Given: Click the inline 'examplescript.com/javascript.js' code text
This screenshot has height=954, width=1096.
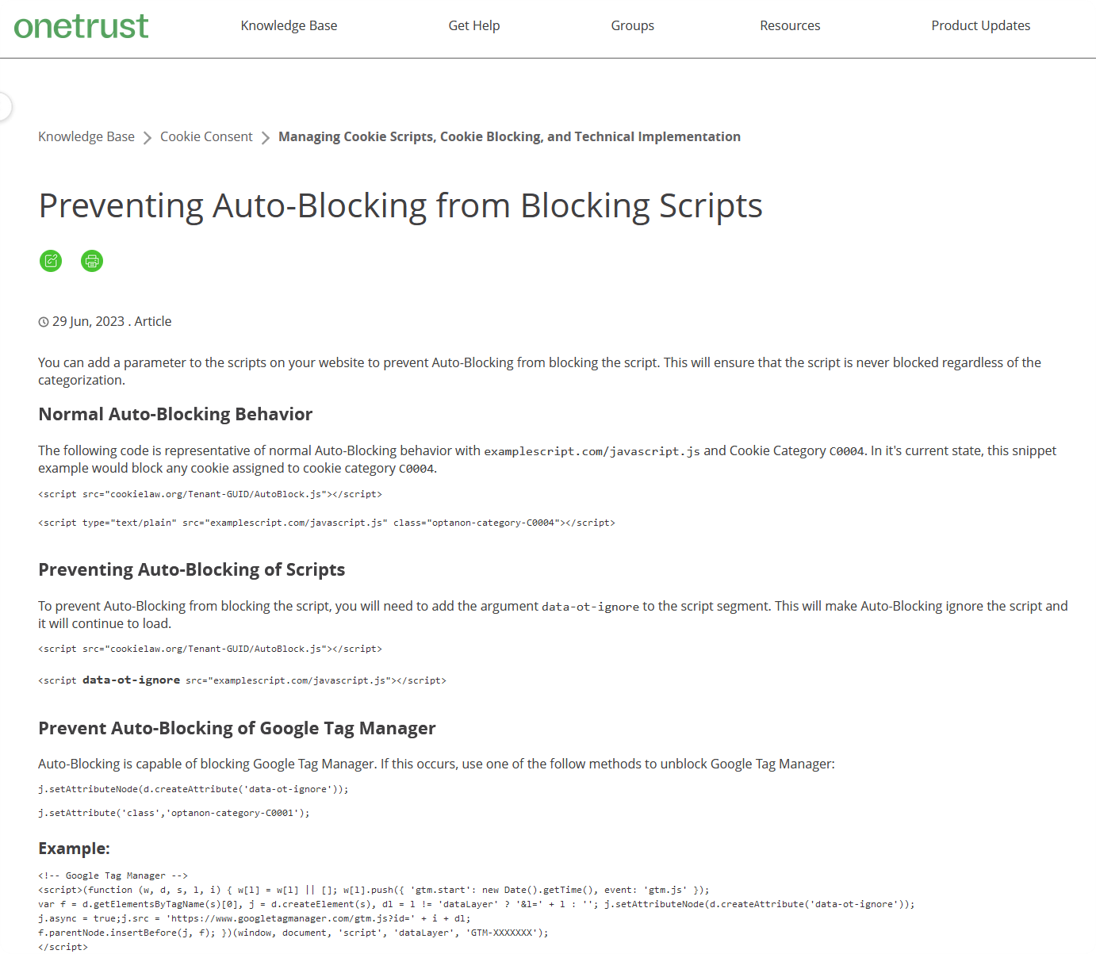Looking at the screenshot, I should 592,451.
